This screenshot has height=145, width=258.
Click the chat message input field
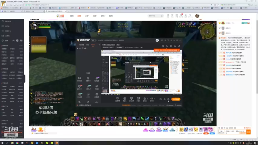pyautogui.click(x=236, y=132)
